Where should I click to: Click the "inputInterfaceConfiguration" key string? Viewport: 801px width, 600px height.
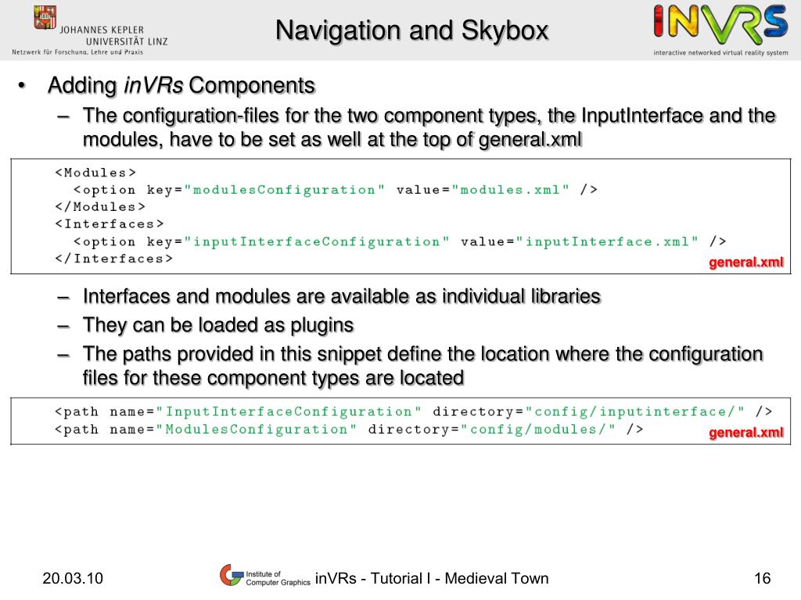pyautogui.click(x=316, y=241)
